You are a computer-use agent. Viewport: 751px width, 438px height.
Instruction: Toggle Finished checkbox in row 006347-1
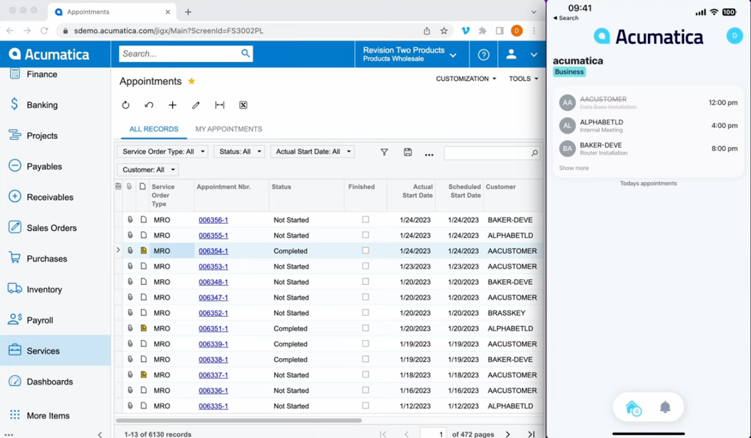[366, 297]
